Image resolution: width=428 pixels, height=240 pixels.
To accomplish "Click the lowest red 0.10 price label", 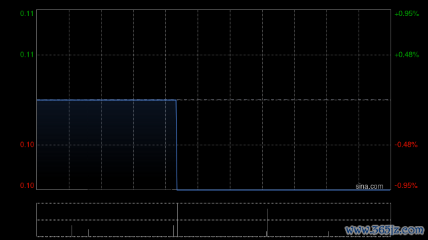I will pos(27,185).
